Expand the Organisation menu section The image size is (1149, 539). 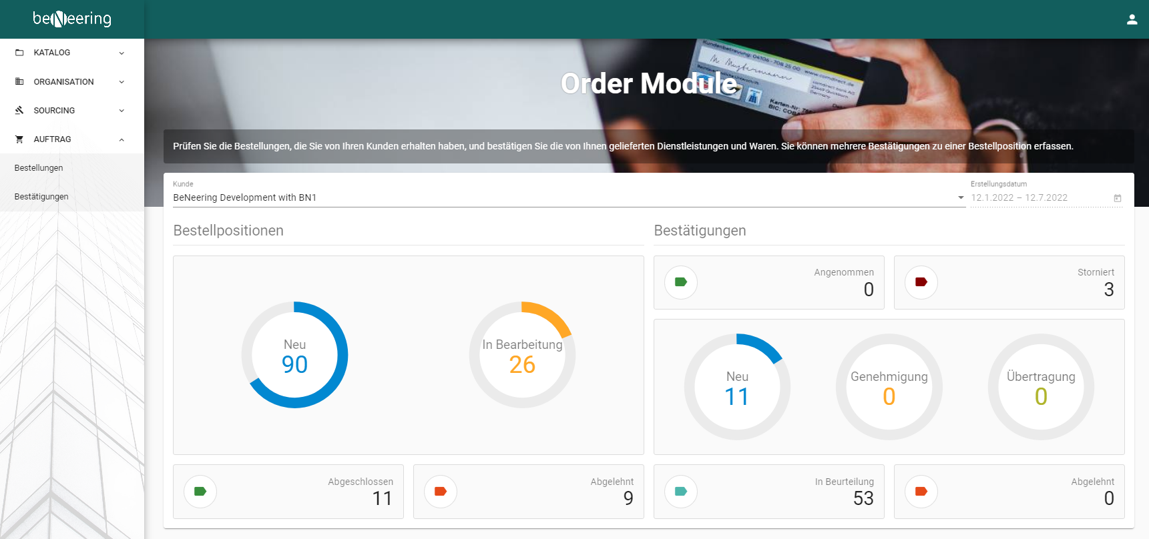[x=71, y=82]
